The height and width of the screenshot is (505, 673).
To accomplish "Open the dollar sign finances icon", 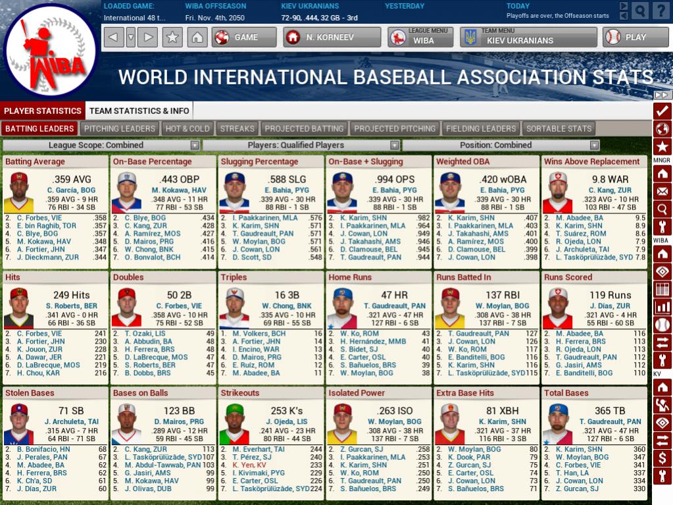I will click(x=662, y=458).
